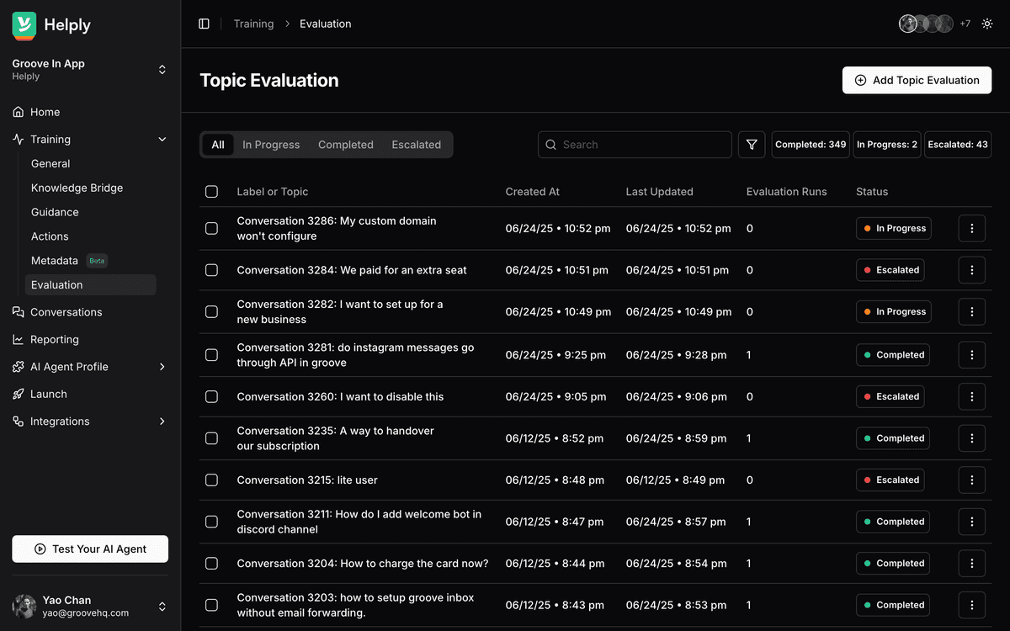Click the Integrations icon

(x=19, y=422)
